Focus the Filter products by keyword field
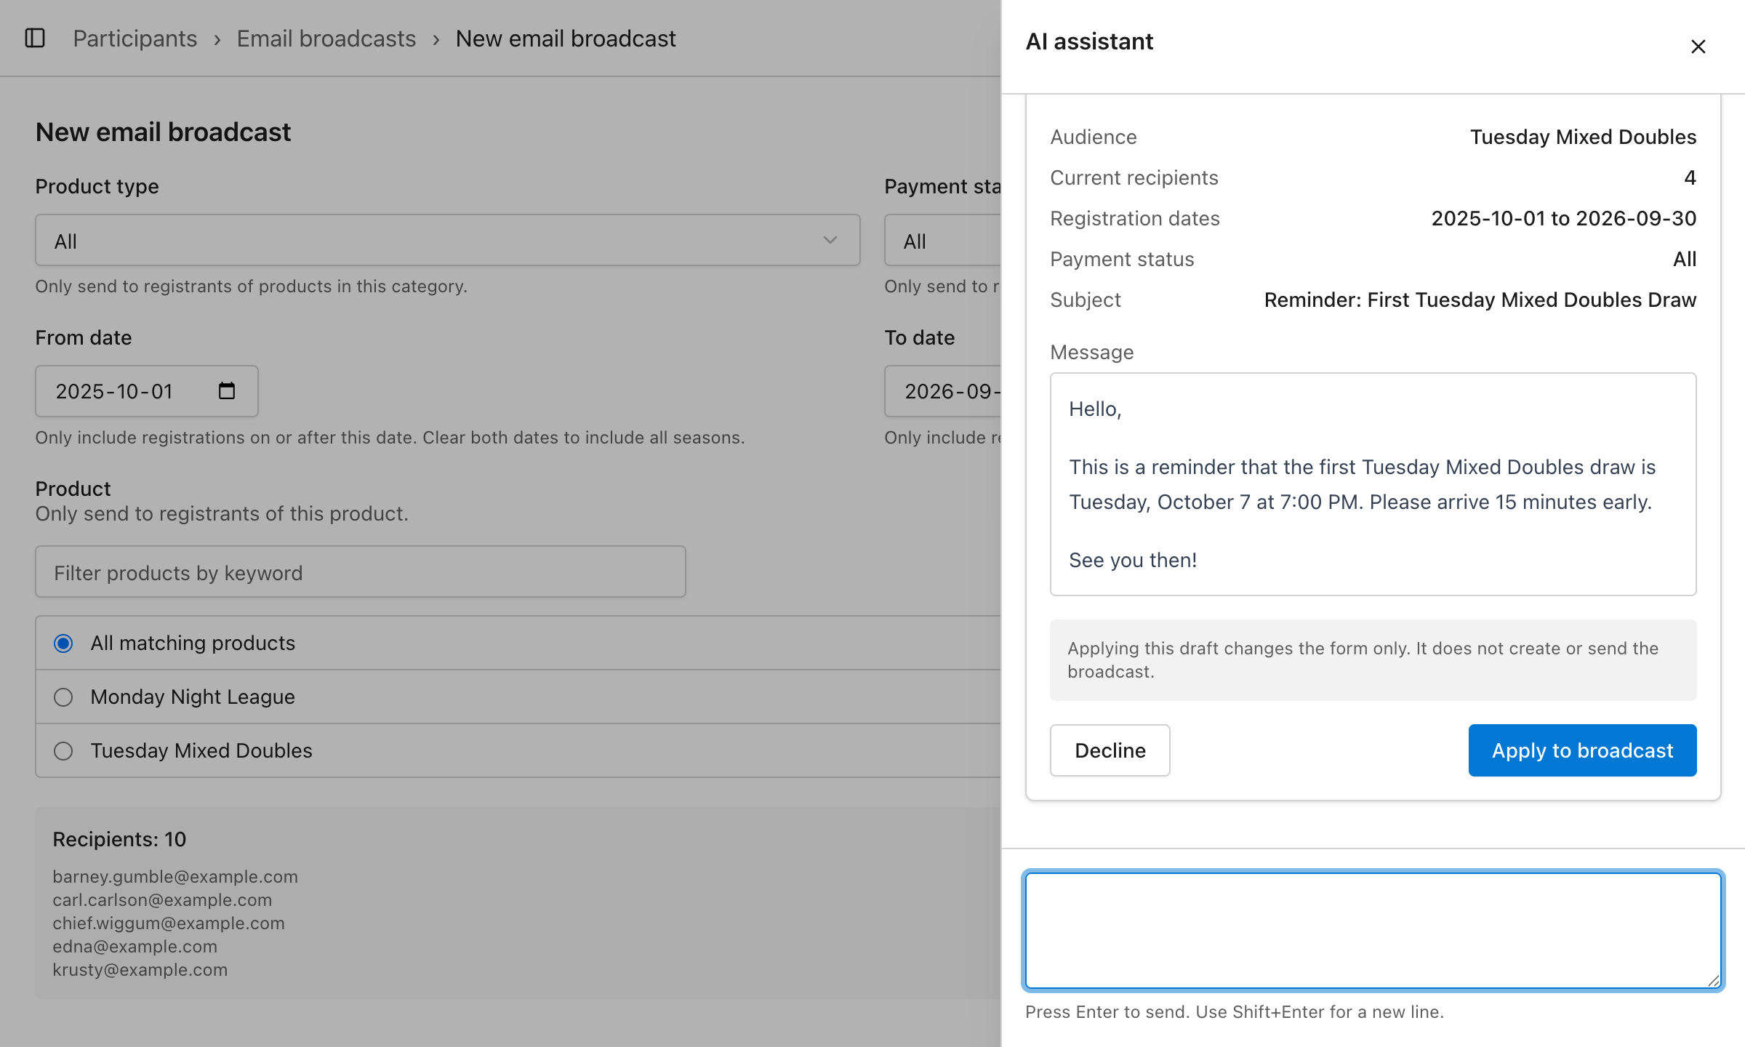 [361, 572]
